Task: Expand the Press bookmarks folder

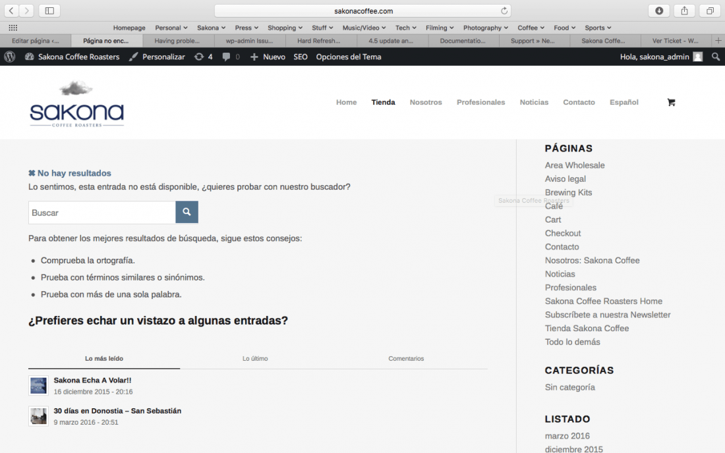Action: [x=246, y=28]
